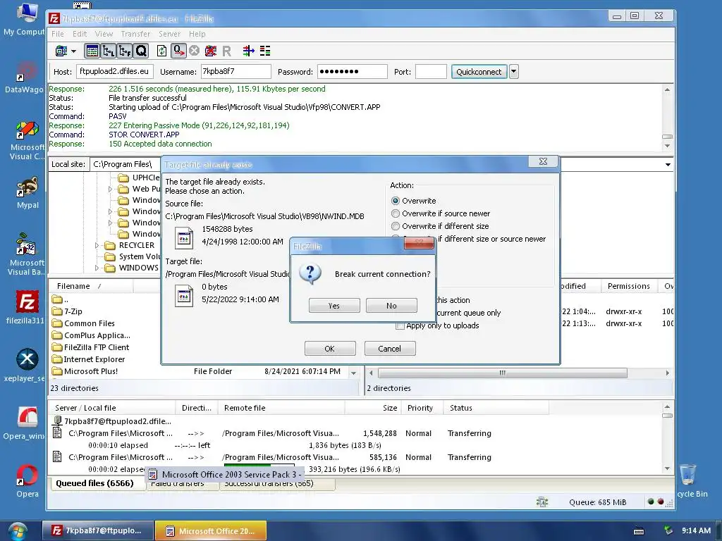Click the Port input field

point(431,71)
